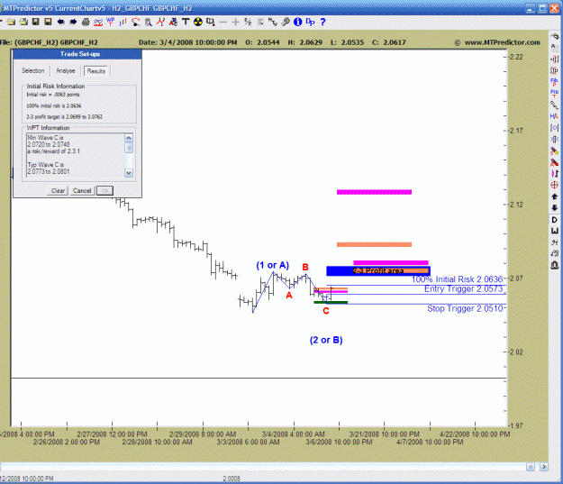Click the first save floppy disk icon

click(35, 23)
